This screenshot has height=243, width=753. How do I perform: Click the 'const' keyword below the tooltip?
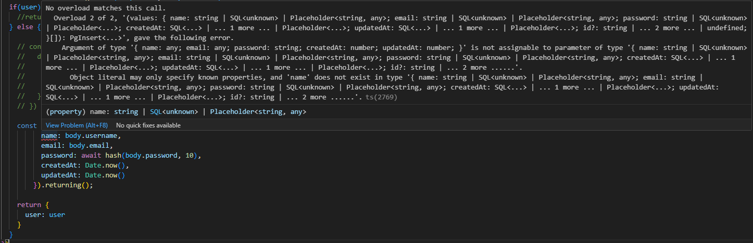tap(27, 126)
